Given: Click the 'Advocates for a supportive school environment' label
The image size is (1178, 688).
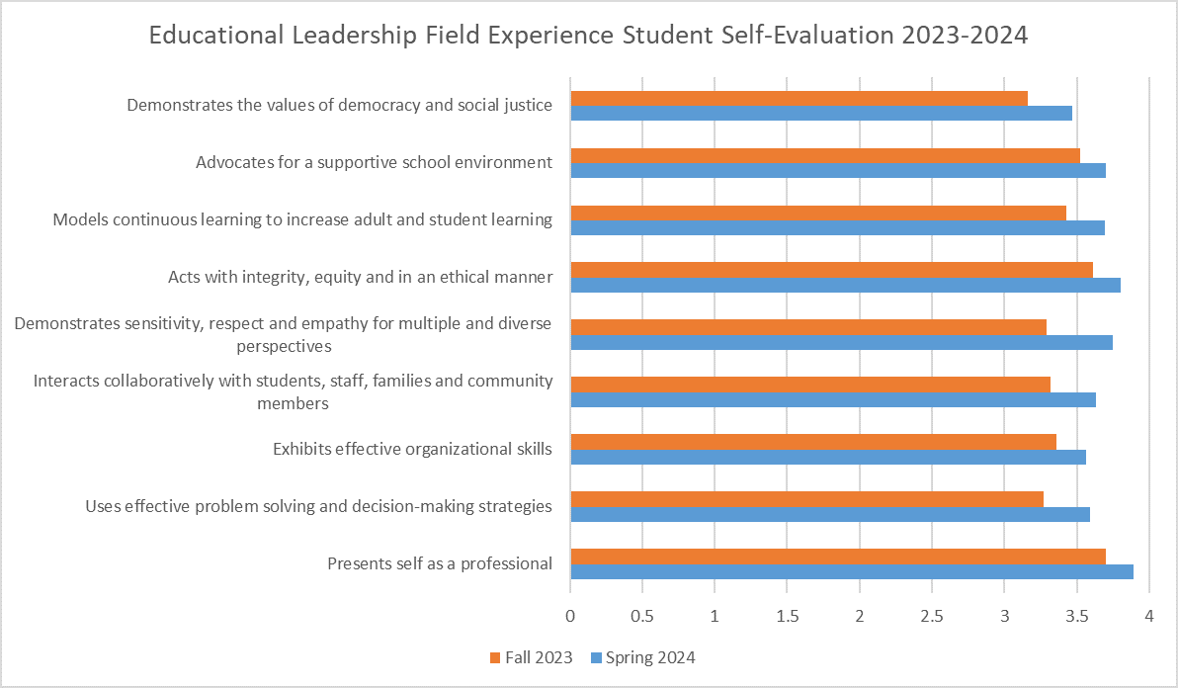Looking at the screenshot, I should click(374, 162).
